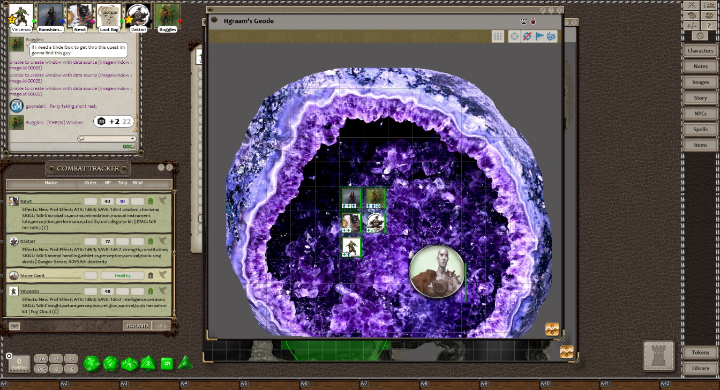Click Newt's targeting icon in Combat Tracker
720x390 pixels.
pos(163,201)
